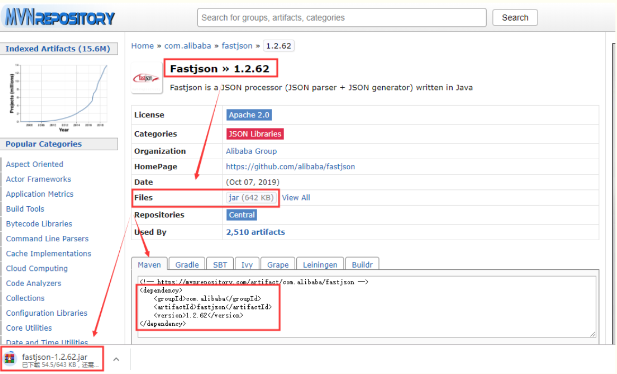Click View All files link
The image size is (617, 374).
tap(296, 198)
